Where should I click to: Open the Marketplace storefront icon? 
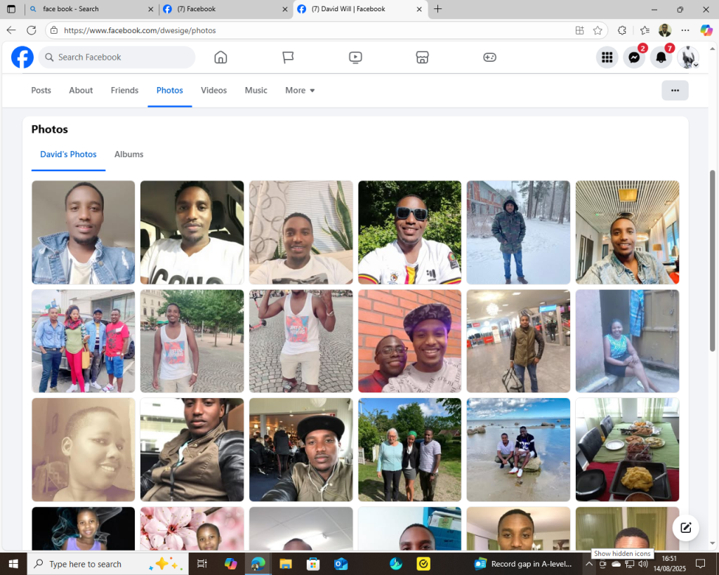[x=422, y=58]
